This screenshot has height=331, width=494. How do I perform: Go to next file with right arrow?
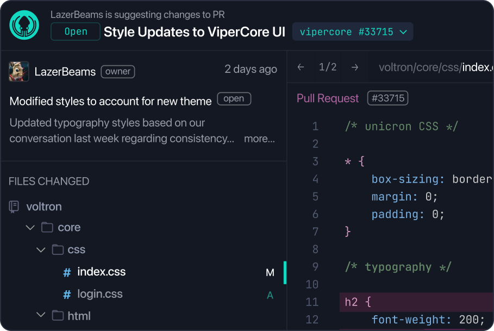[x=355, y=67]
